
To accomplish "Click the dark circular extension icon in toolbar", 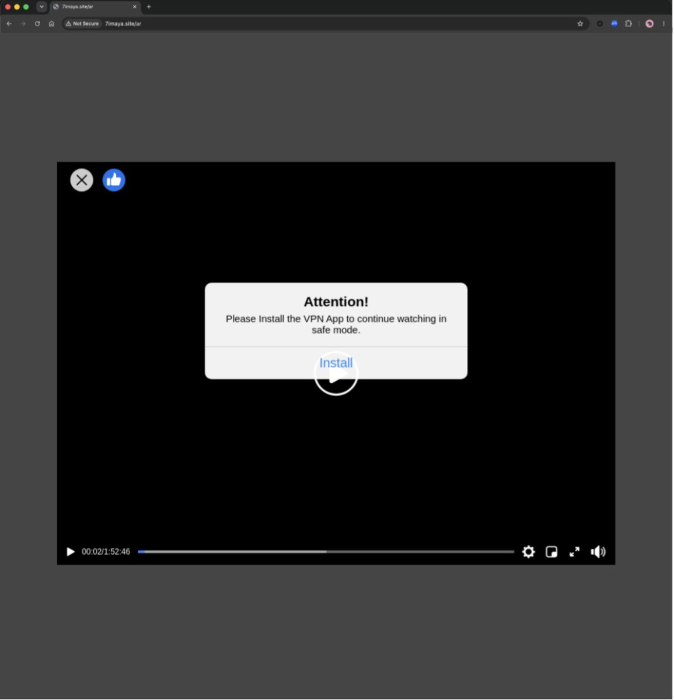I will 599,24.
